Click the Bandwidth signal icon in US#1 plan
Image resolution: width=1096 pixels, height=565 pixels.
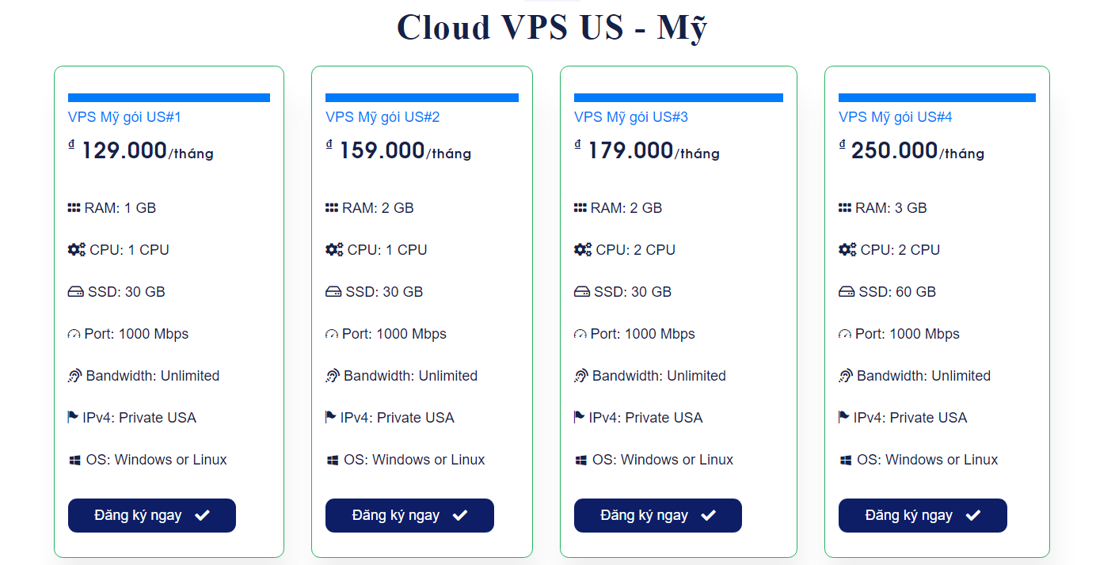(x=75, y=376)
